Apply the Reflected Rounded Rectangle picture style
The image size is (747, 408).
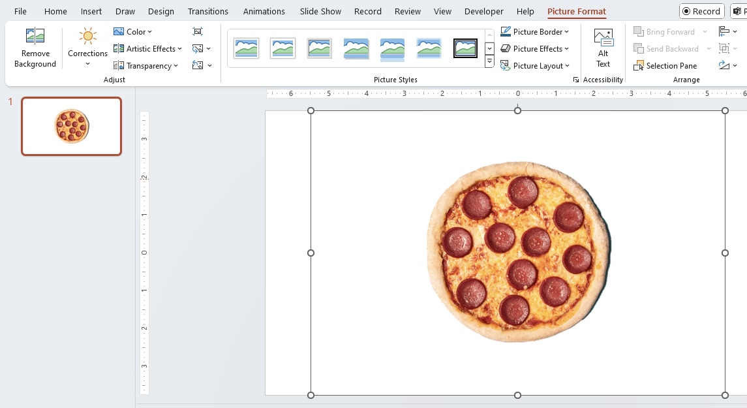tap(392, 48)
